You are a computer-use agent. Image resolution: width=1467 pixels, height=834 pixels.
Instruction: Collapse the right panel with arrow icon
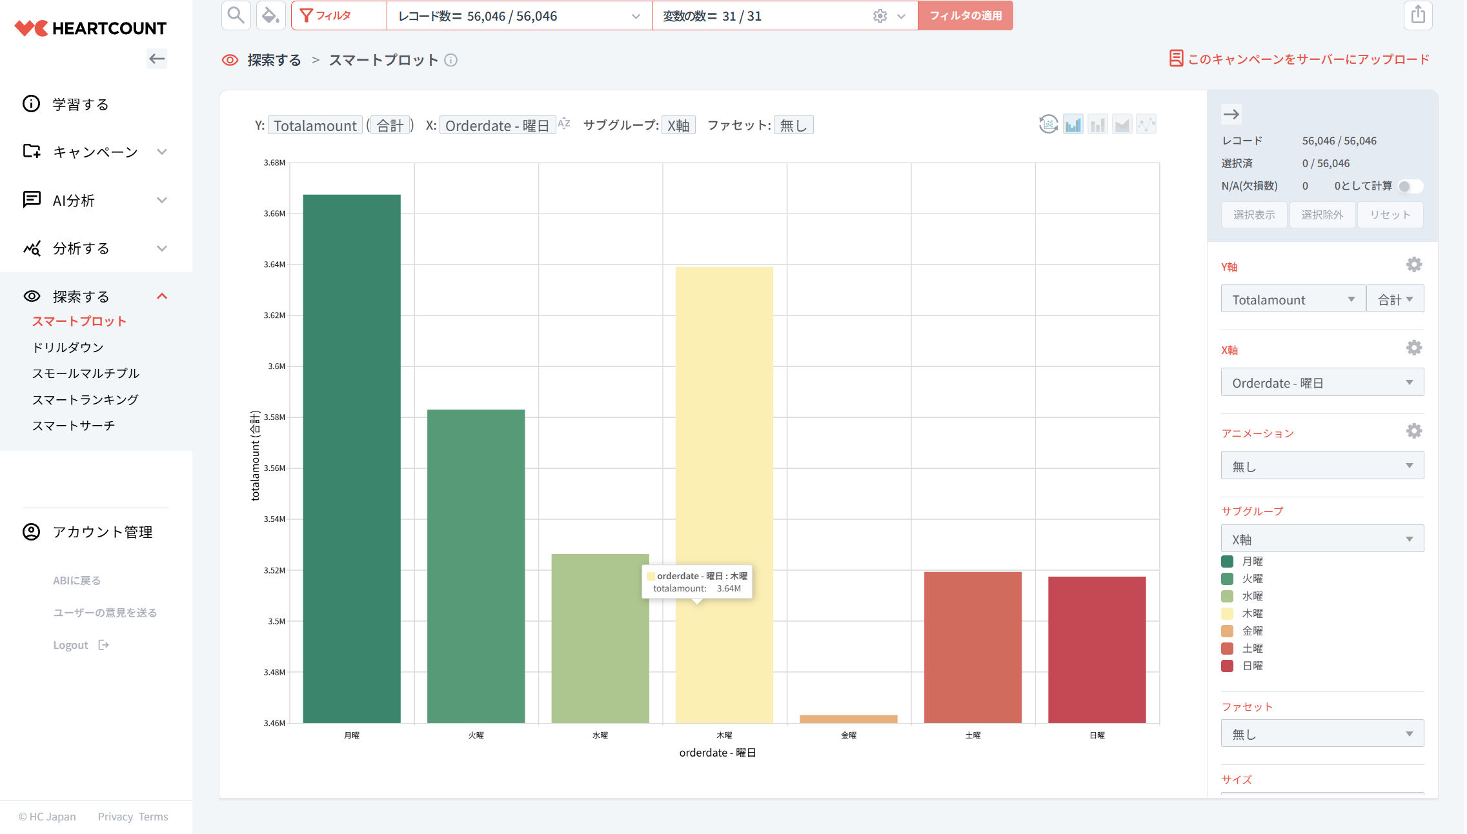coord(1231,114)
